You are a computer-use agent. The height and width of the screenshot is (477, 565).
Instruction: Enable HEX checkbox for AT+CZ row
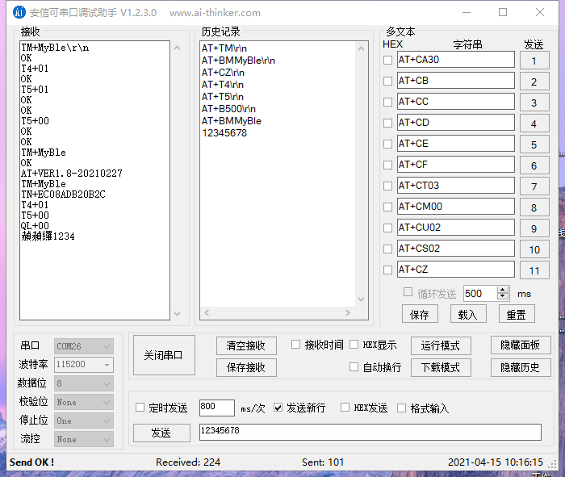point(387,270)
